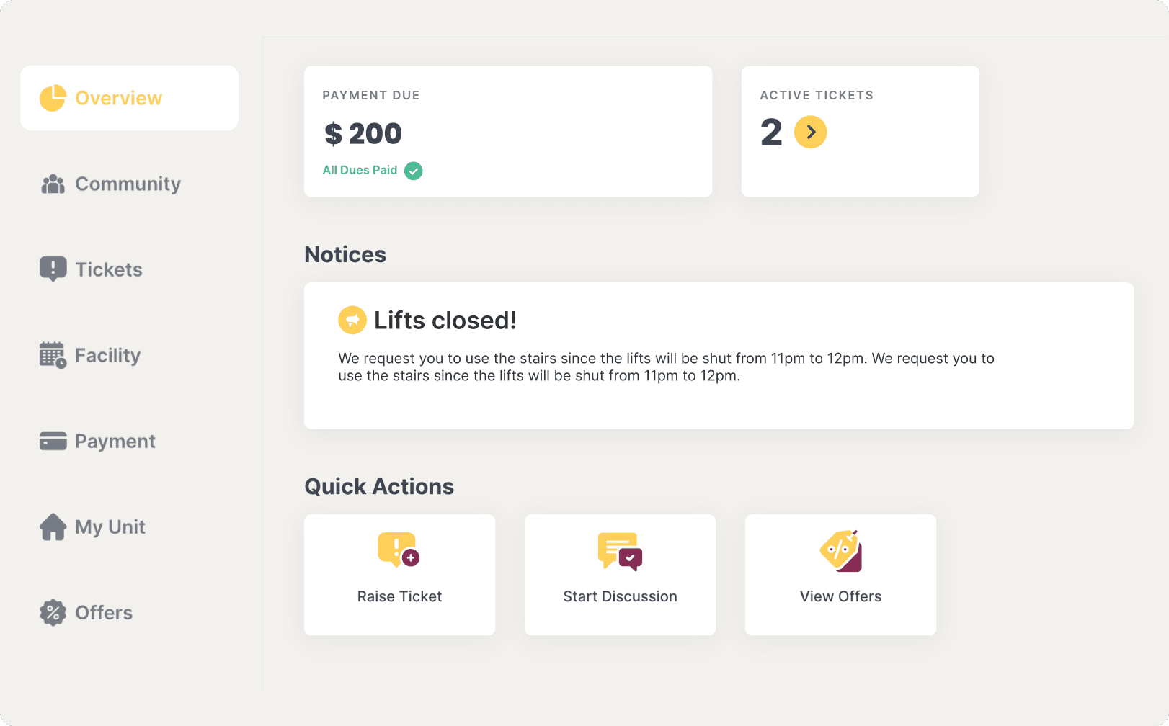Click the All Dues Paid link text
Screen dimensions: 1169x726
click(360, 171)
